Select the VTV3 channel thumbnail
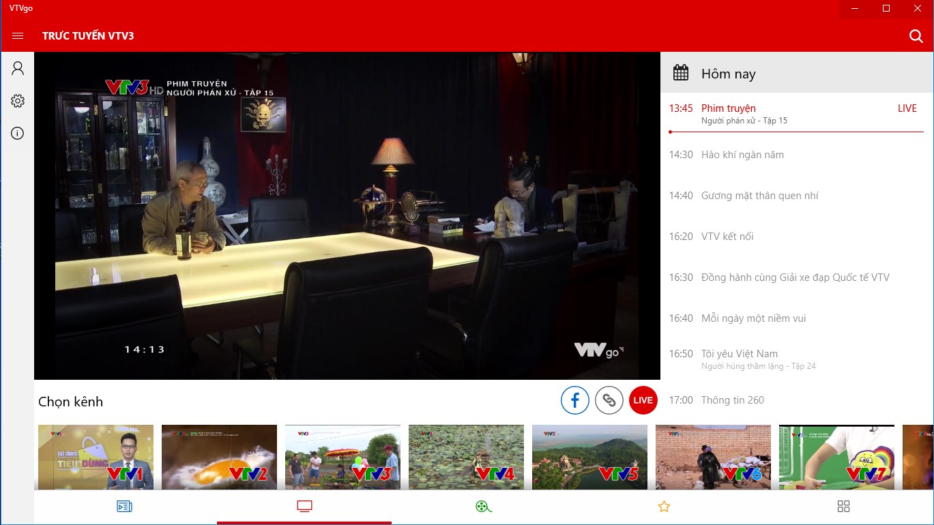This screenshot has height=525, width=934. click(x=343, y=457)
